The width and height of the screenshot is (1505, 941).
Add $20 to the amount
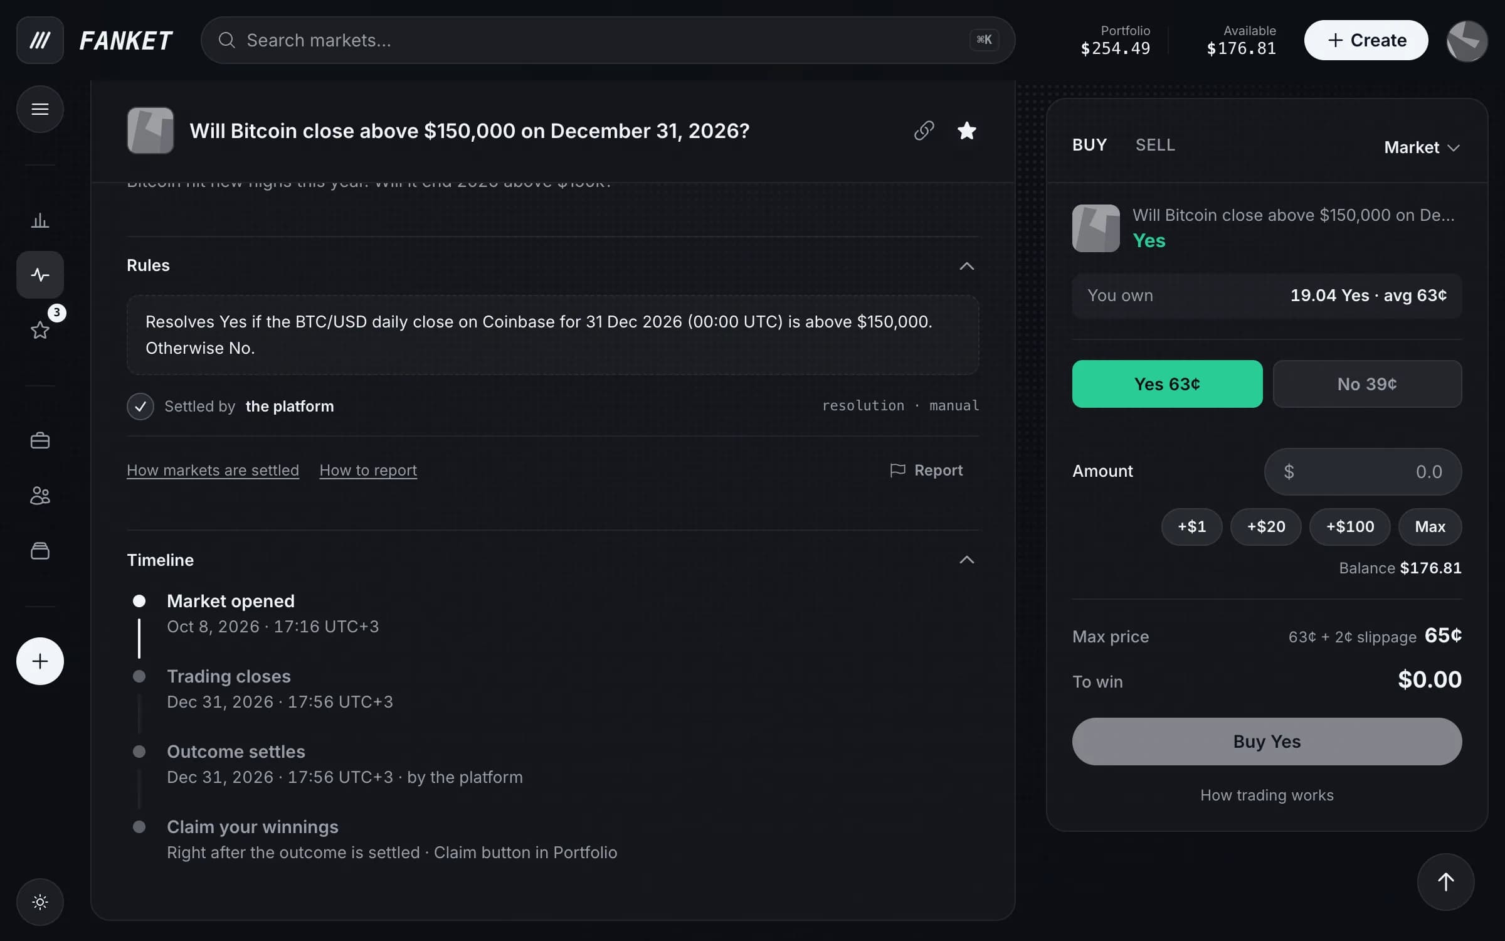click(1265, 526)
